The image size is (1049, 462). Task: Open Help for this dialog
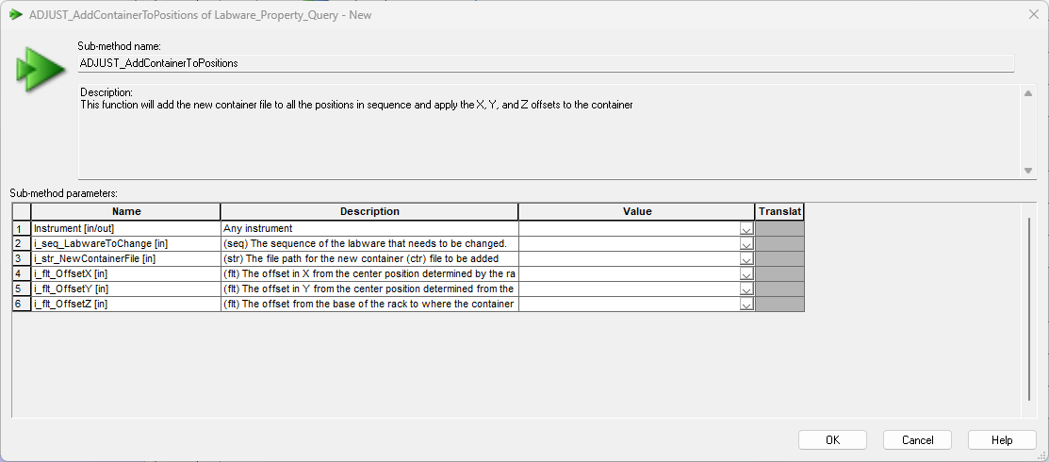1002,440
